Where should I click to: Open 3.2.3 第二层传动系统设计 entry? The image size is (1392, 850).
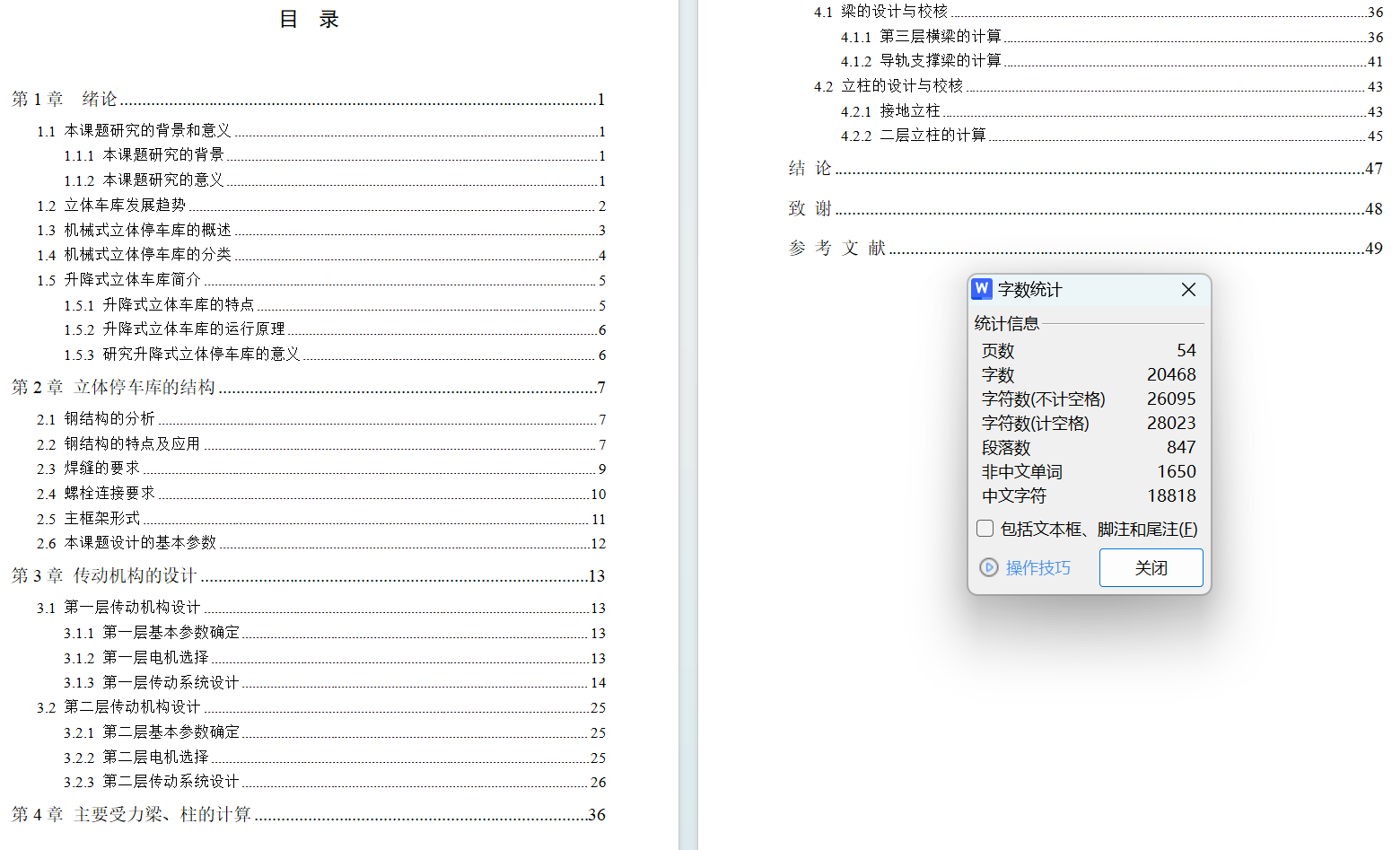335,782
